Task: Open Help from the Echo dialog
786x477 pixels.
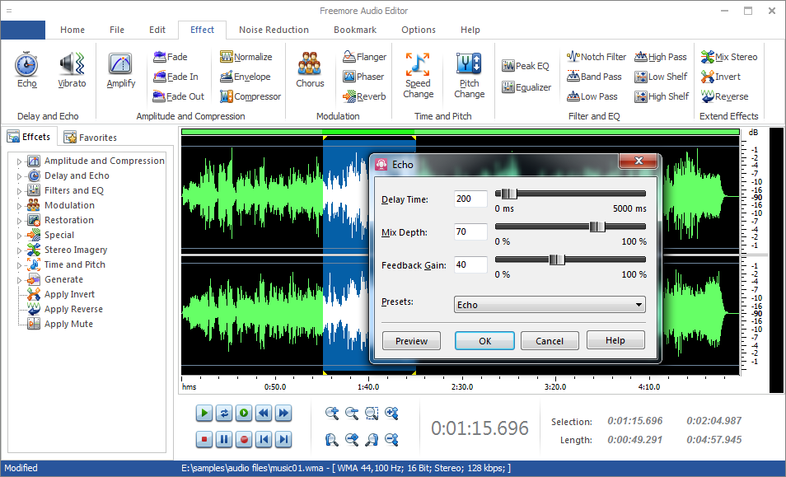Action: click(615, 340)
